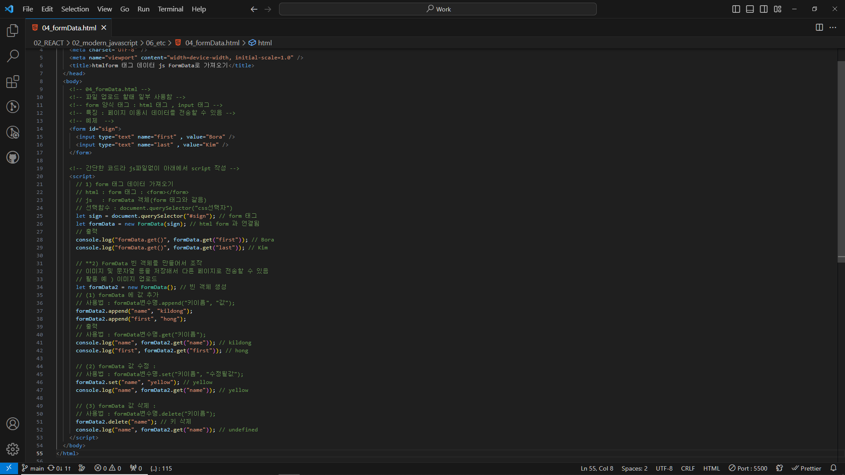Click the notifications bell in status bar
This screenshot has height=475, width=845.
pos(833,468)
